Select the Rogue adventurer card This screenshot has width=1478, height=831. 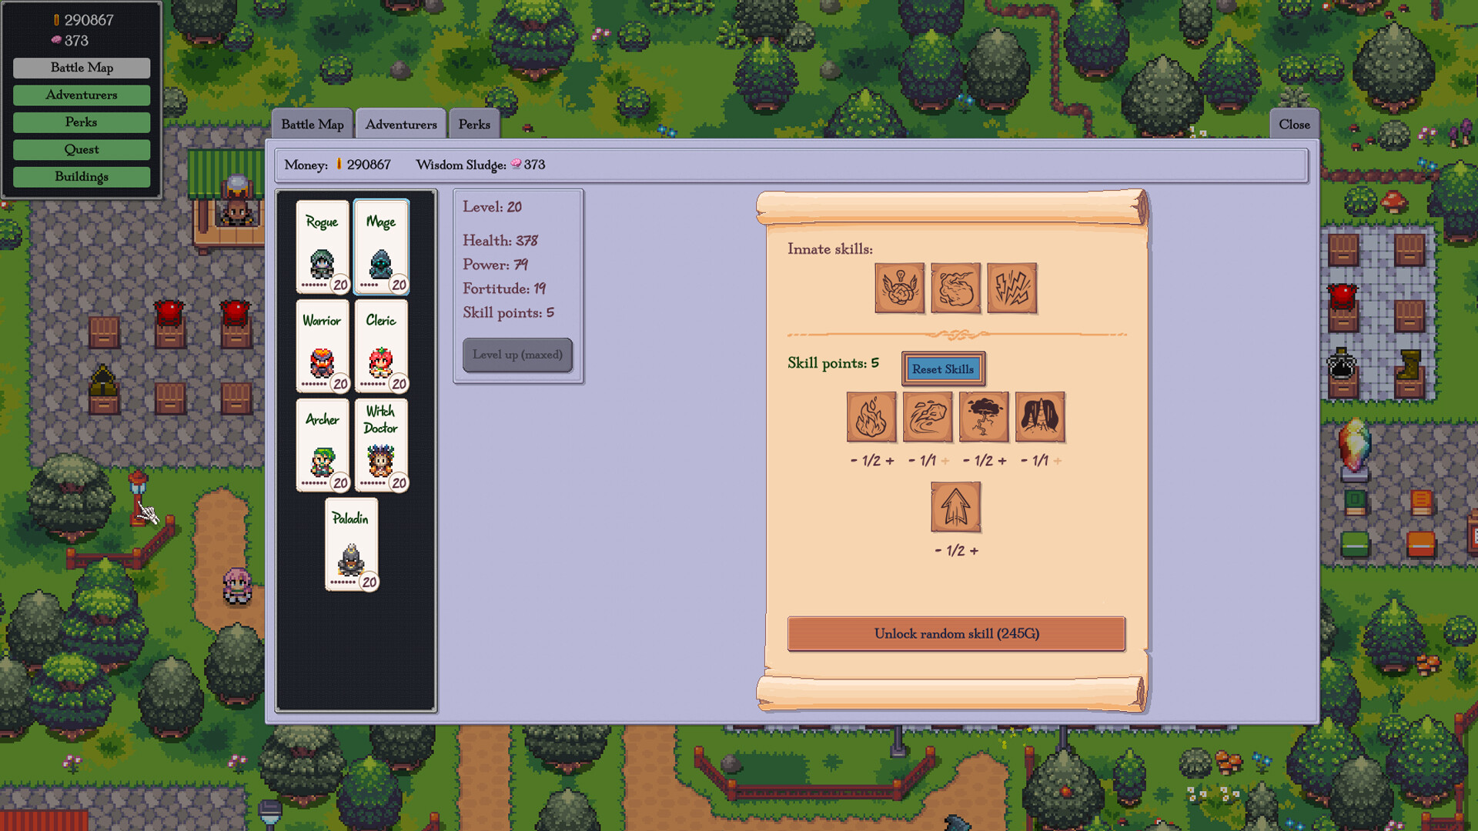[323, 247]
